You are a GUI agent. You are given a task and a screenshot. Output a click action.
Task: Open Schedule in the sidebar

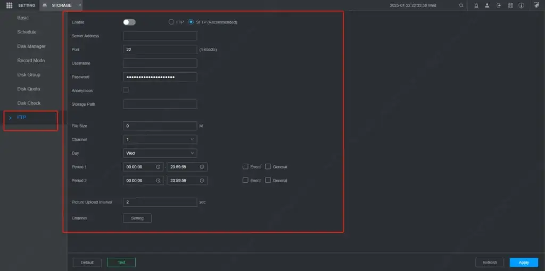(27, 32)
